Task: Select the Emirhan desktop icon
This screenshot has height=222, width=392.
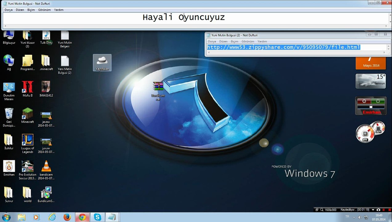Action: coord(9,168)
